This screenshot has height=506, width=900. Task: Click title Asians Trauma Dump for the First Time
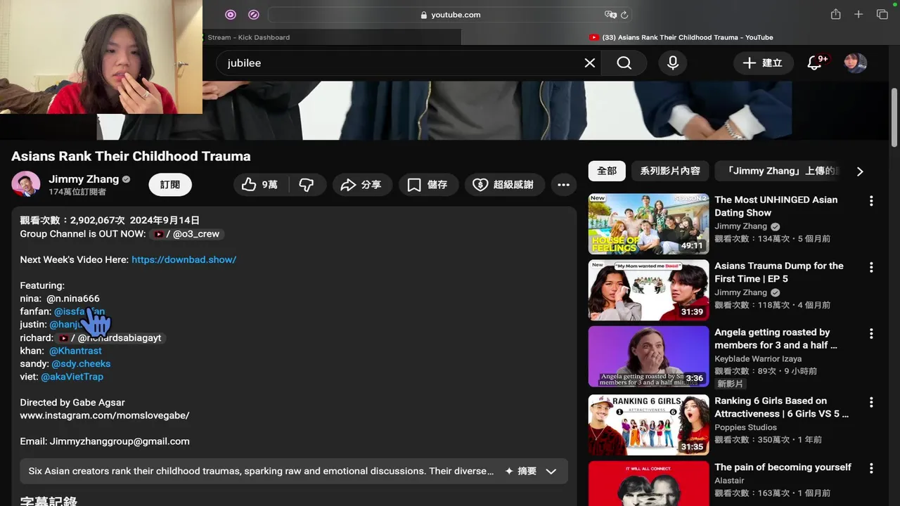click(x=778, y=272)
